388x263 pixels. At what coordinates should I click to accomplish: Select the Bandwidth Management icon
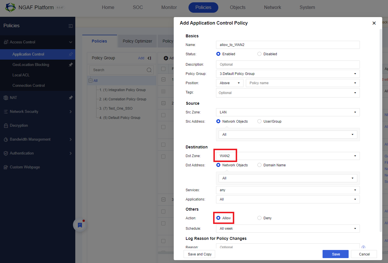coord(6,139)
